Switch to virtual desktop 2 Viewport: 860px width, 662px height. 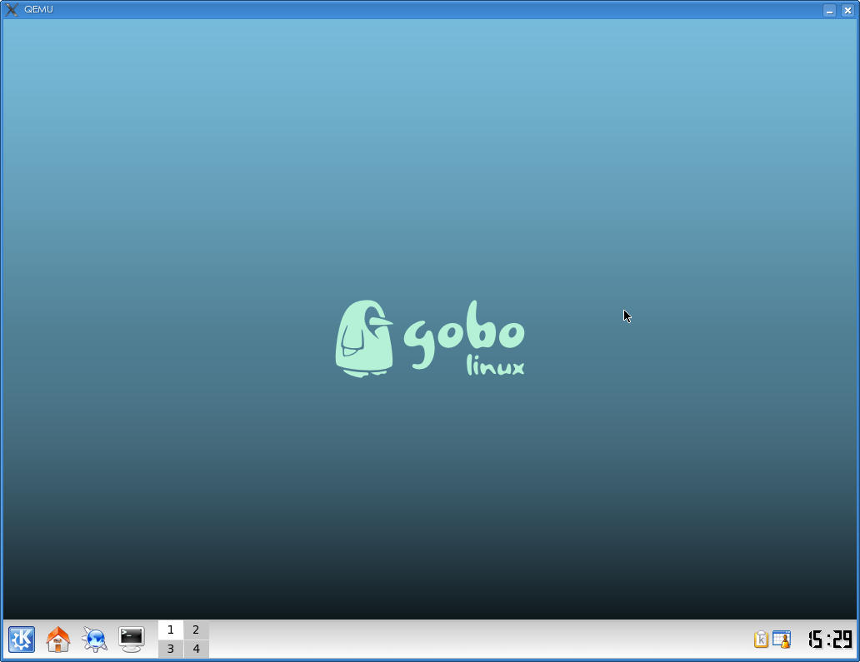[x=196, y=630]
